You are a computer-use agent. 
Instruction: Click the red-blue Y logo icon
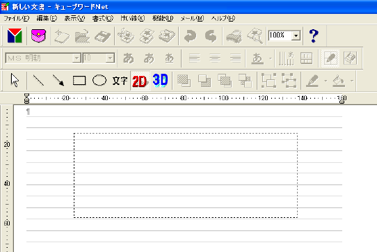coord(15,36)
